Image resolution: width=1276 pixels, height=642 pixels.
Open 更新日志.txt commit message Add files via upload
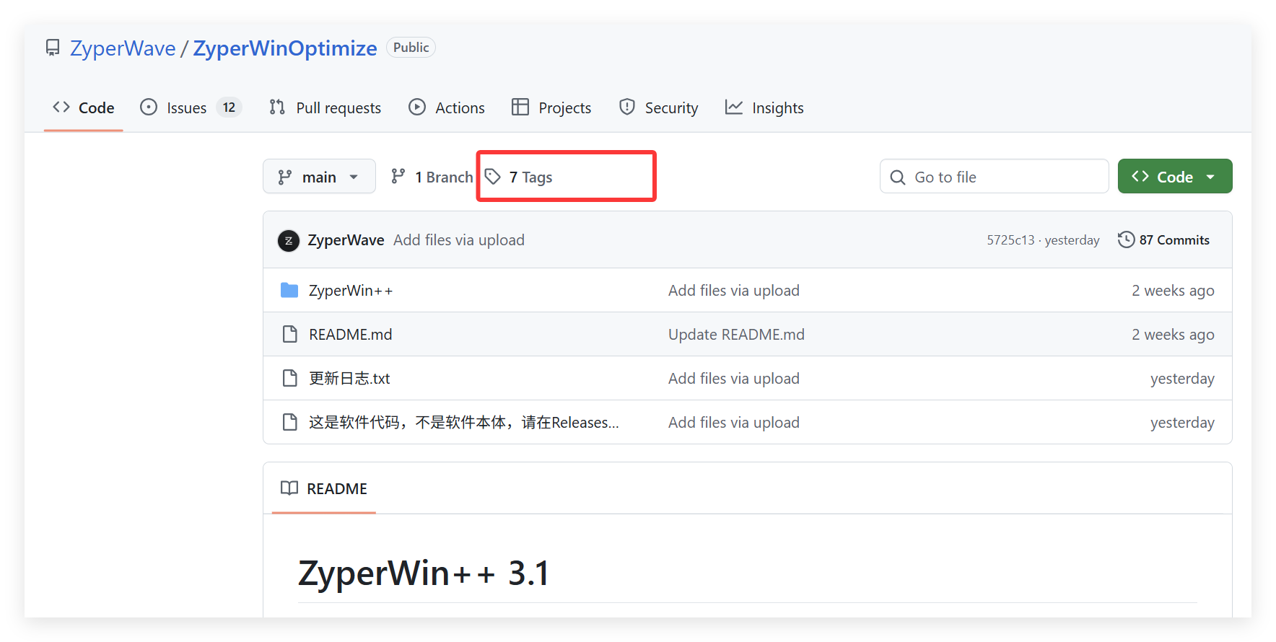(734, 379)
